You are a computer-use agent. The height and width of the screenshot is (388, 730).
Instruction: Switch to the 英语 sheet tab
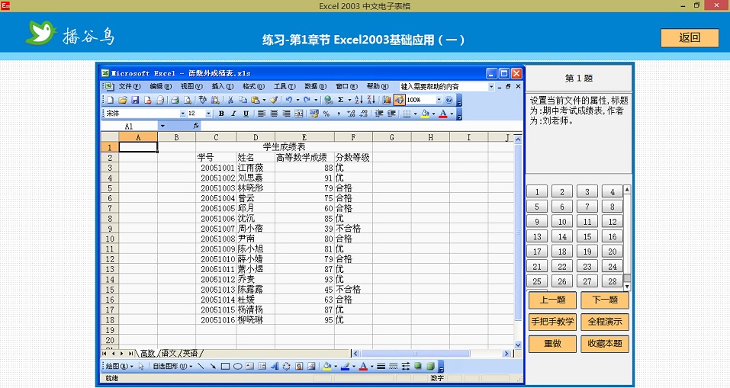[191, 354]
